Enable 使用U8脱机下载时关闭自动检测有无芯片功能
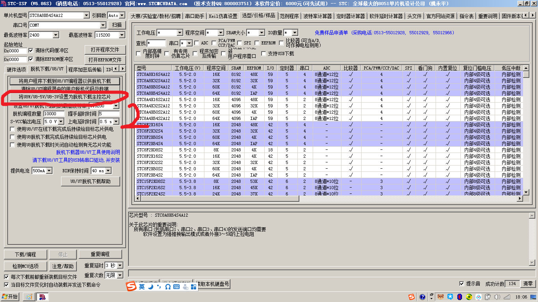The height and width of the screenshot is (302, 538). [x=12, y=145]
